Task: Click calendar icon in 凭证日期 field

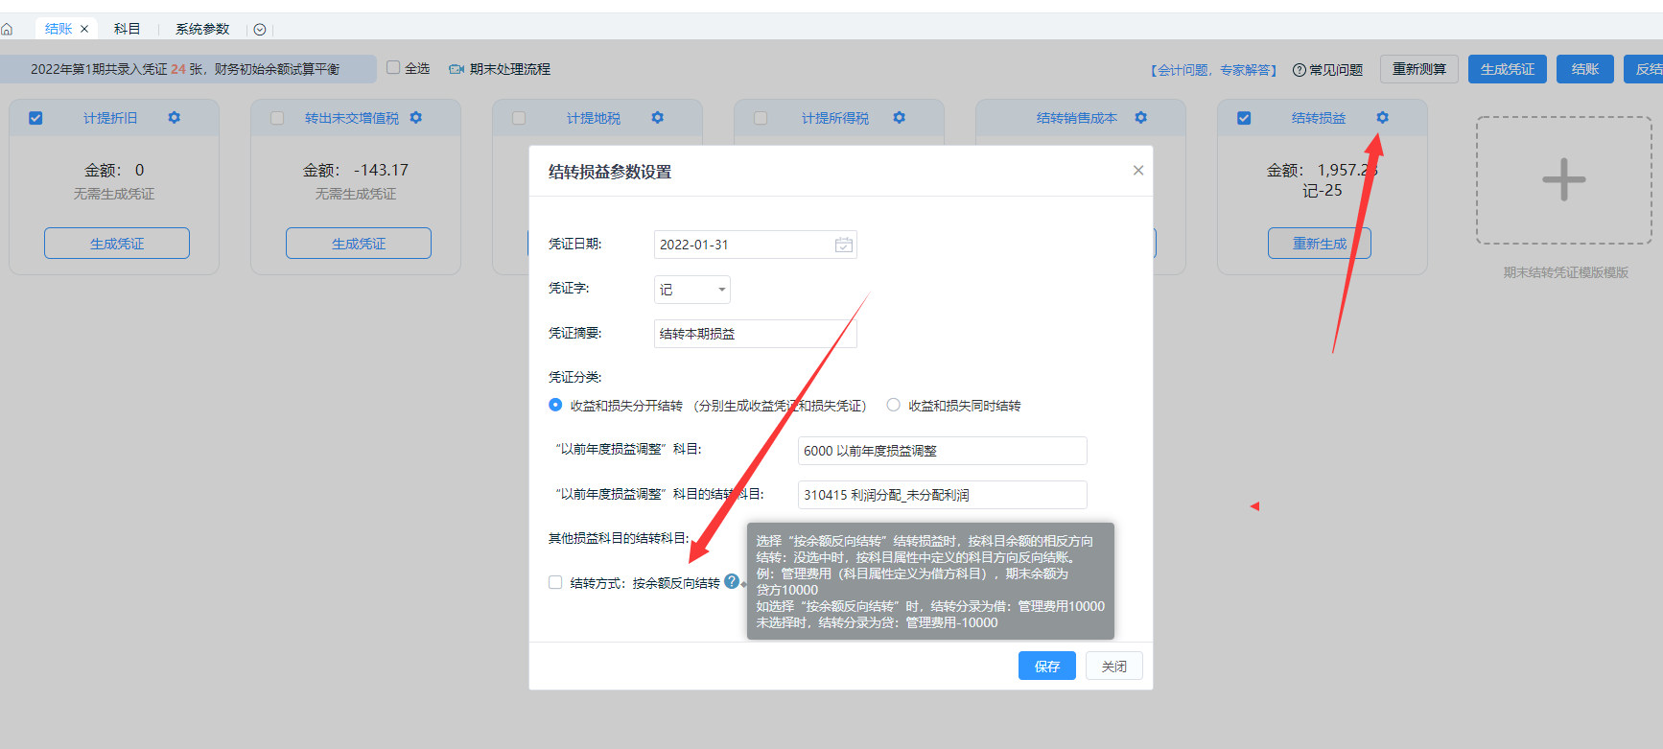Action: (x=843, y=246)
